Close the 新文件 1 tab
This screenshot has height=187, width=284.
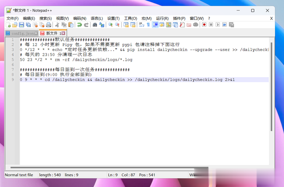pyautogui.click(x=63, y=33)
